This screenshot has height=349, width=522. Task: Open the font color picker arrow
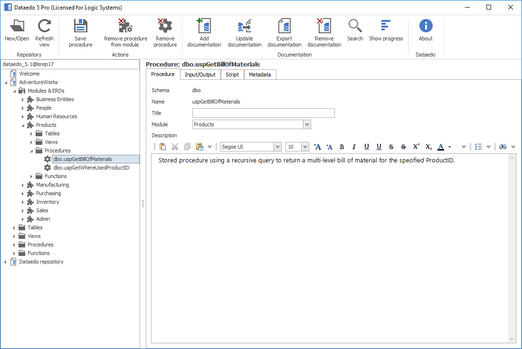click(450, 147)
